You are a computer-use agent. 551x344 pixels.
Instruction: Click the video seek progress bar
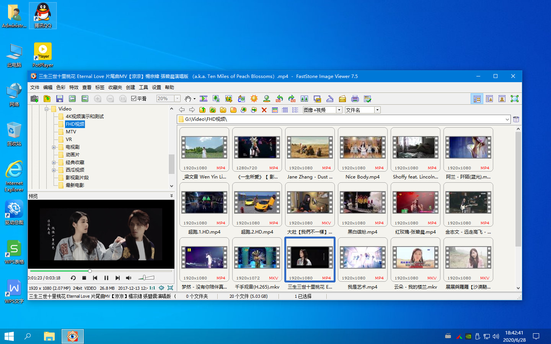(101, 271)
